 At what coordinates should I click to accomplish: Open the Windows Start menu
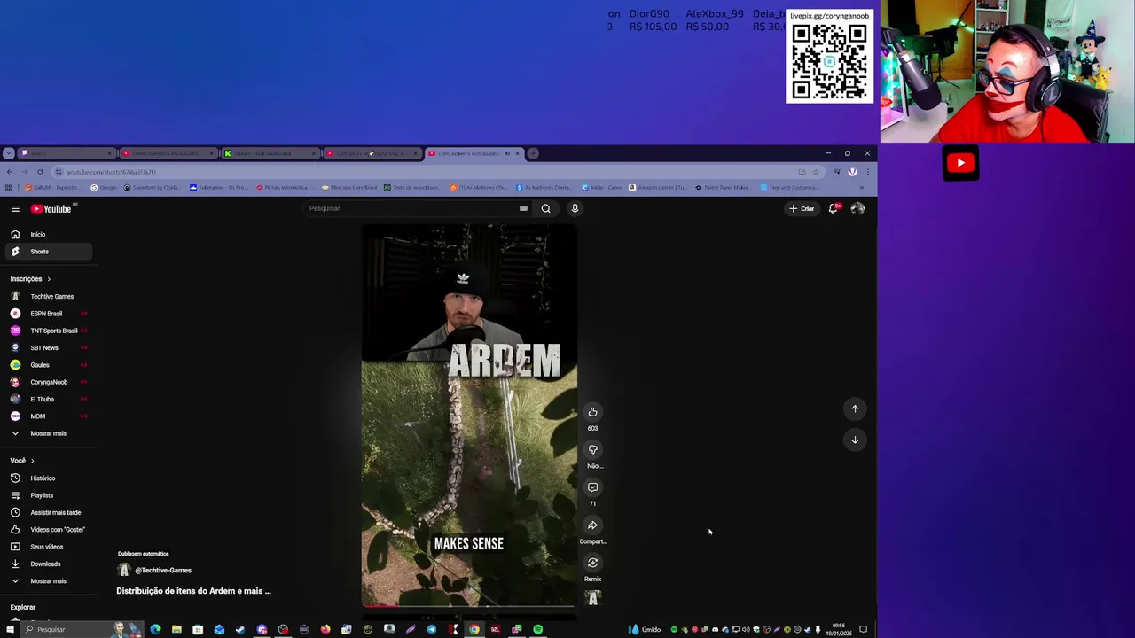point(10,629)
